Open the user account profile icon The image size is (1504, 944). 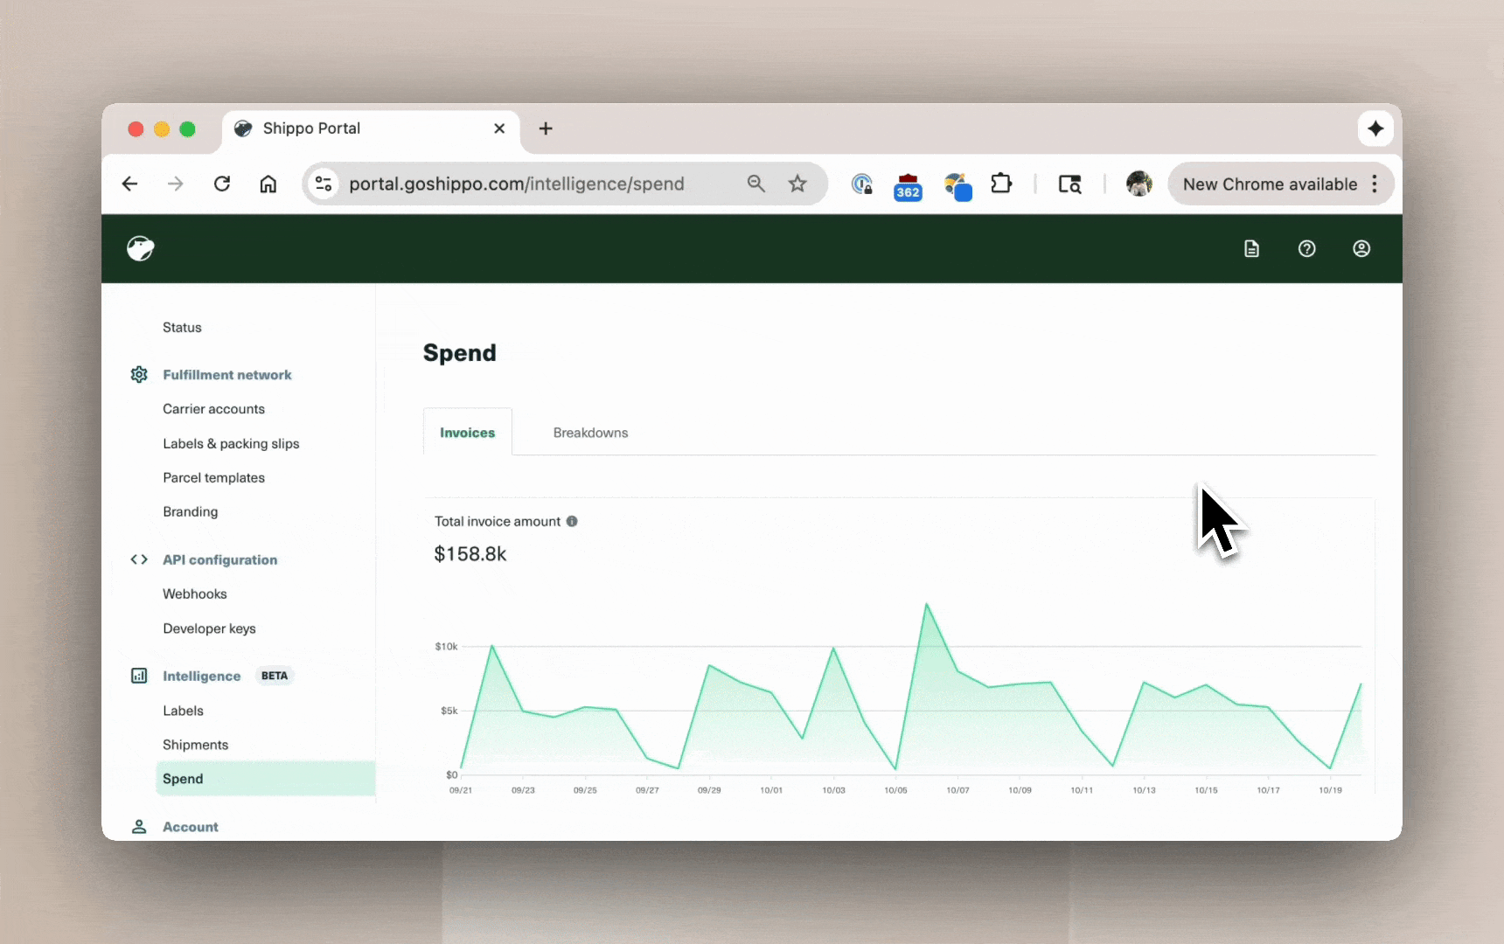click(x=1361, y=249)
